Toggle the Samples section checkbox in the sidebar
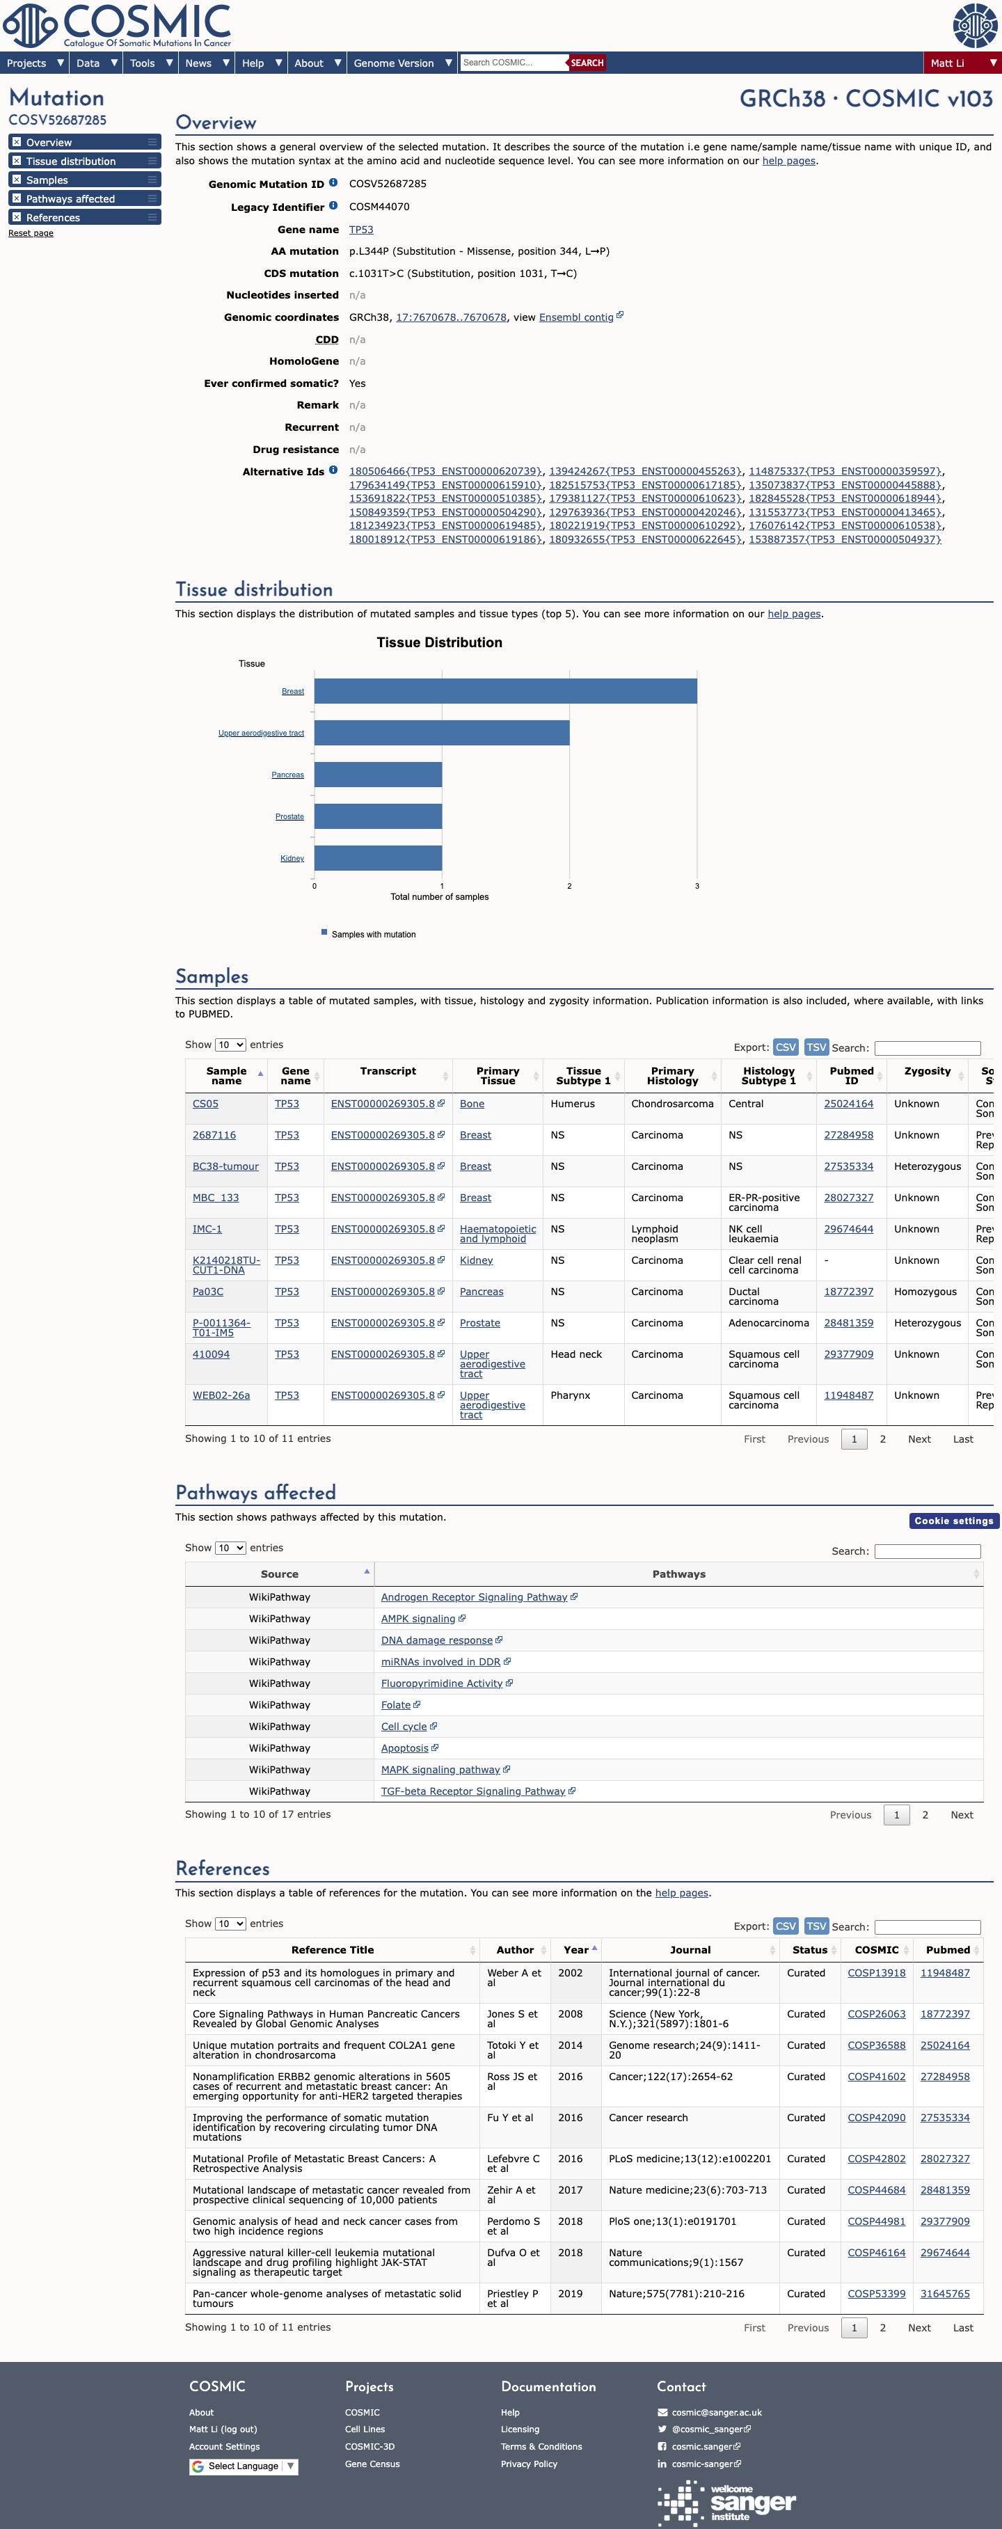 17,180
